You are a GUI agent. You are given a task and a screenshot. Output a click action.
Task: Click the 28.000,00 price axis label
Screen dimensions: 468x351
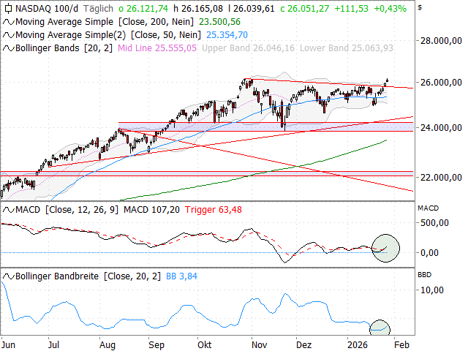(441, 41)
